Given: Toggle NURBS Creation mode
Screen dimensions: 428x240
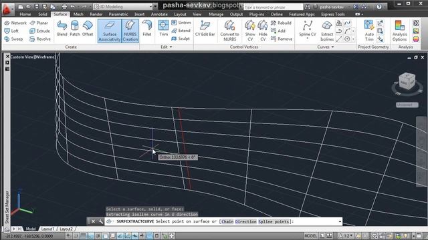Looking at the screenshot, I should (130, 31).
